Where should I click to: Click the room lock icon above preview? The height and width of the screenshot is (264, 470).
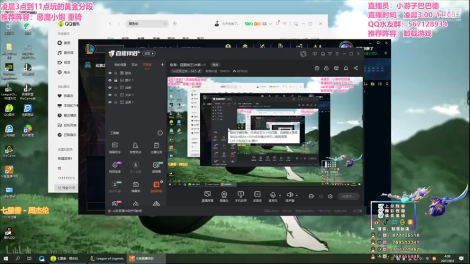coord(327,68)
